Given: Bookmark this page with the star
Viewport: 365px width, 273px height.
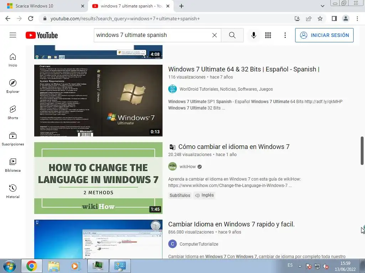Looking at the screenshot, I should click(x=320, y=18).
